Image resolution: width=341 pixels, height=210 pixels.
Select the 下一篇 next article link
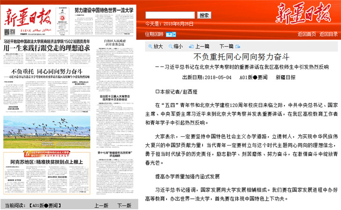pyautogui.click(x=226, y=46)
